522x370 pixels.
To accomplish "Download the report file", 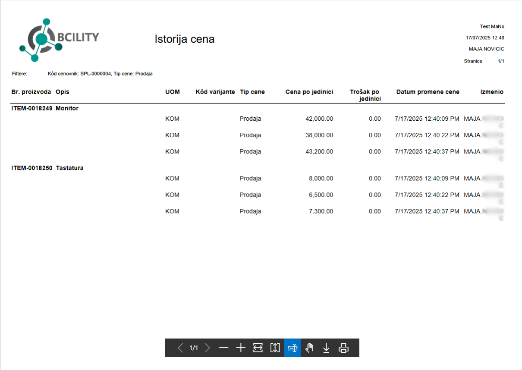I will click(326, 348).
